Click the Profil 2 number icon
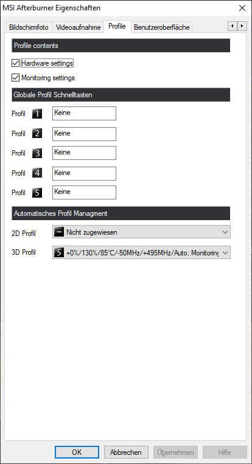Image resolution: width=252 pixels, height=464 pixels. click(x=37, y=133)
